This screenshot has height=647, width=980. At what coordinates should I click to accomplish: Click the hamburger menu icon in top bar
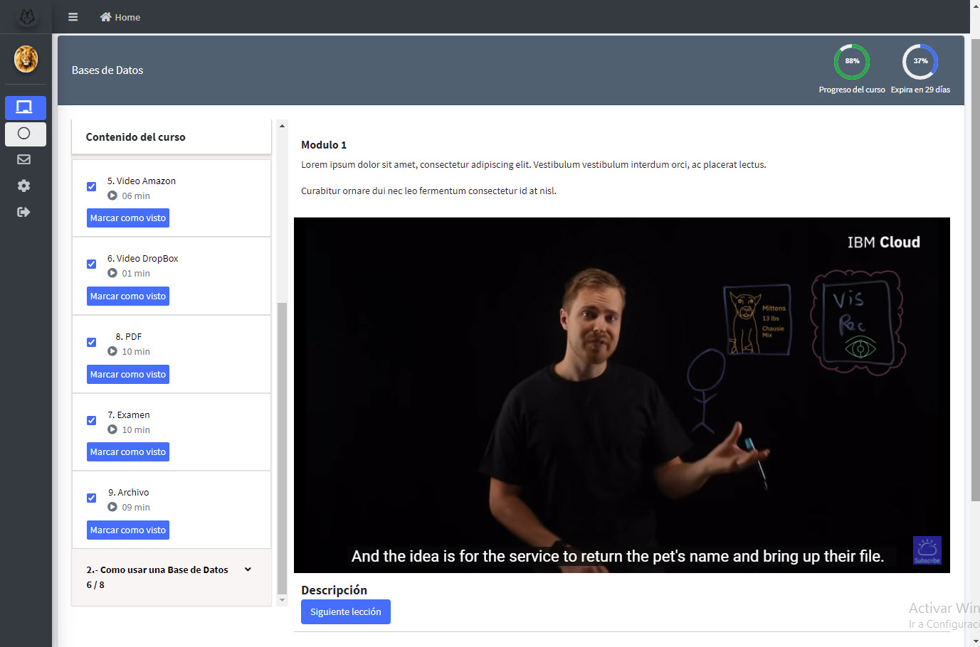pos(73,17)
